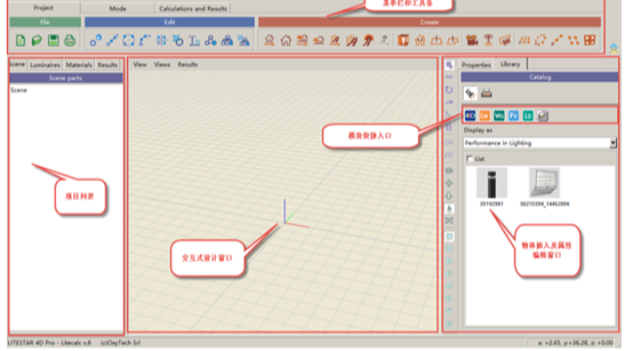Screen dimensions: 625x351
Task: Open the orange 'Lw' module icon
Action: click(x=484, y=116)
